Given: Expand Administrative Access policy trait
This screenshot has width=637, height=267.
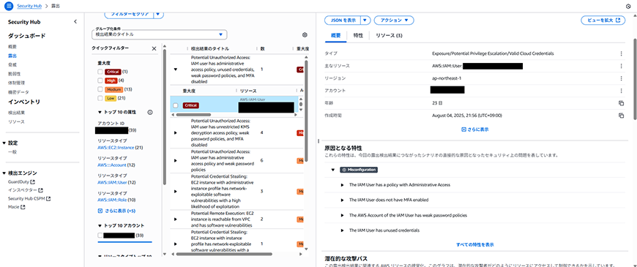Looking at the screenshot, I should coord(343,184).
